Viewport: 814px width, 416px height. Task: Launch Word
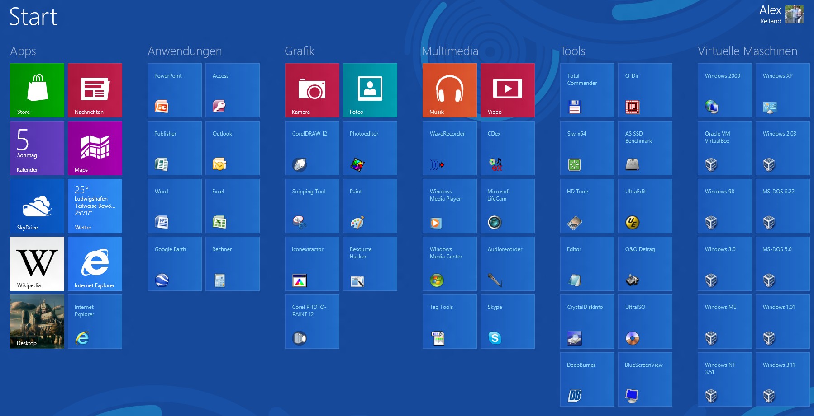175,206
